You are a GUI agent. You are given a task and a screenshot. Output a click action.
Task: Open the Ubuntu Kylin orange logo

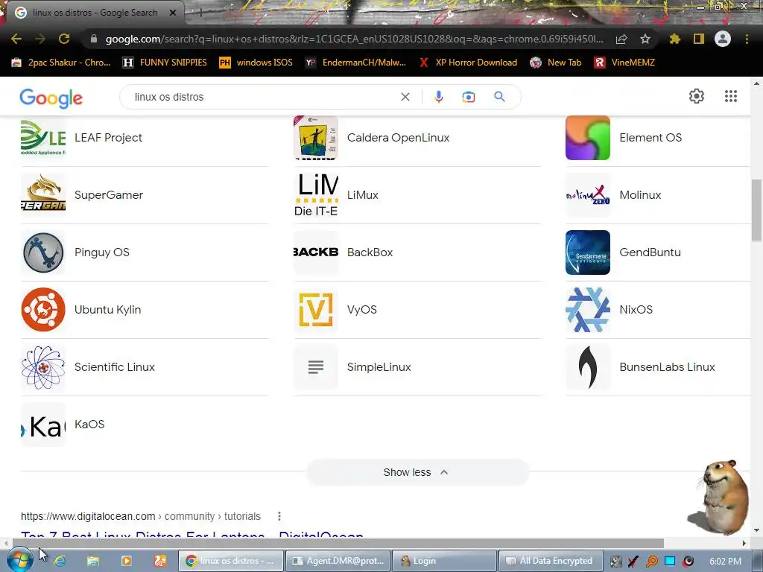[x=43, y=309]
